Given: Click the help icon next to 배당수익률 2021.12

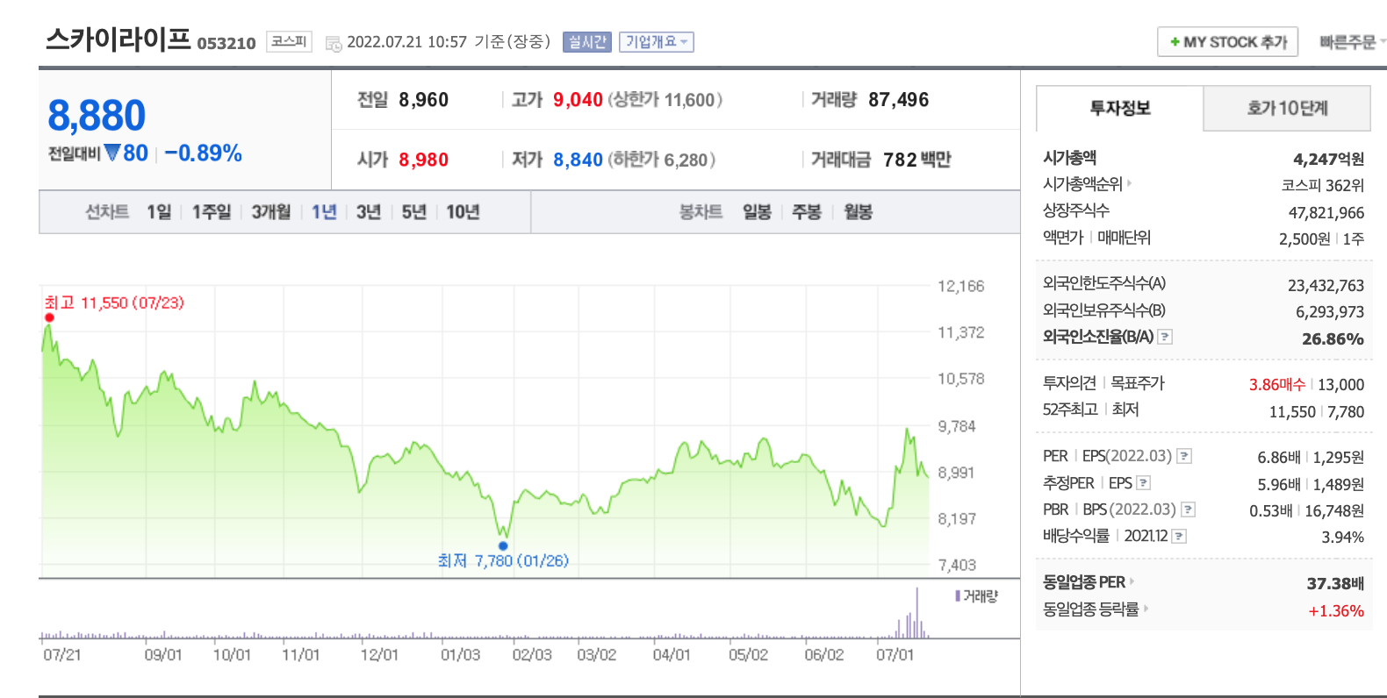Looking at the screenshot, I should [1179, 536].
